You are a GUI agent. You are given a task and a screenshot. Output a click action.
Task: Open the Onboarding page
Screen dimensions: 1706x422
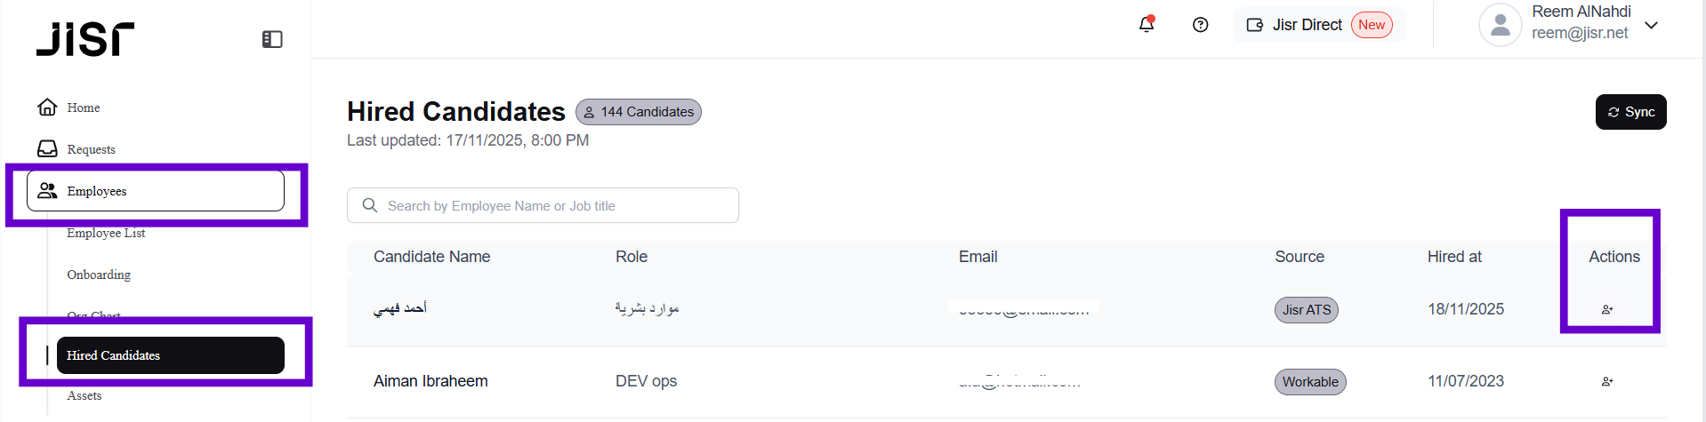pos(99,275)
